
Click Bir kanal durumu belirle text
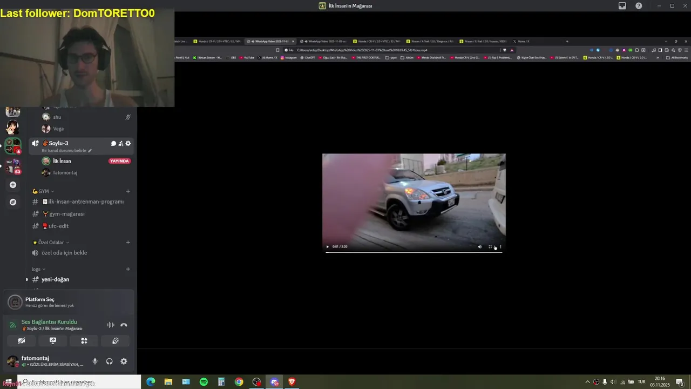coord(64,151)
